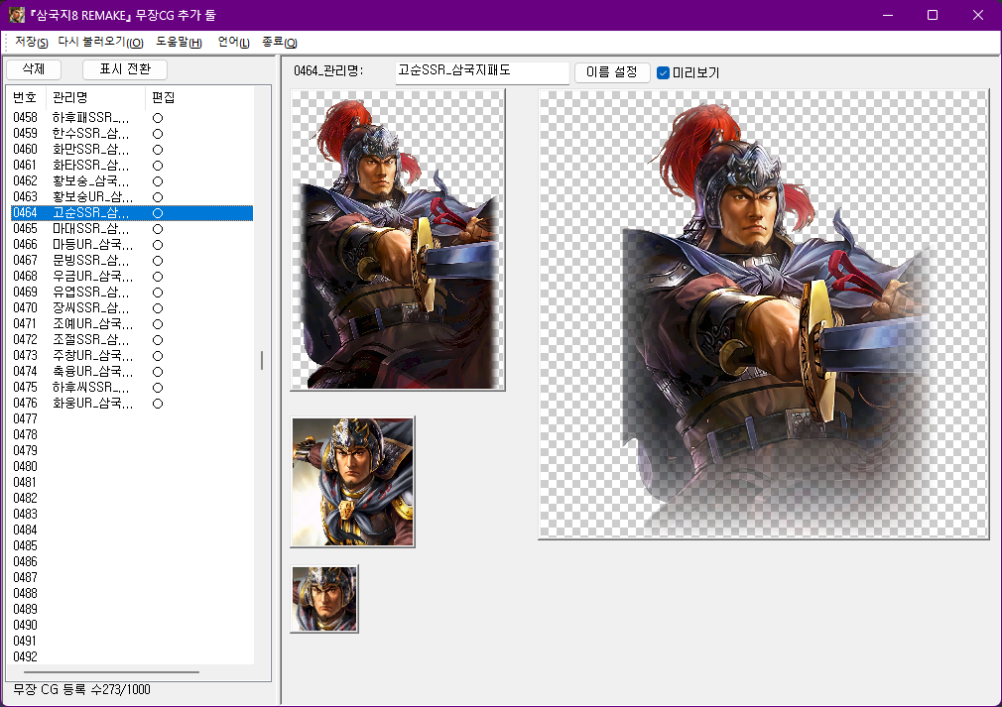The width and height of the screenshot is (1002, 707).
Task: Select row 0465 마대SSR
Action: [x=132, y=229]
